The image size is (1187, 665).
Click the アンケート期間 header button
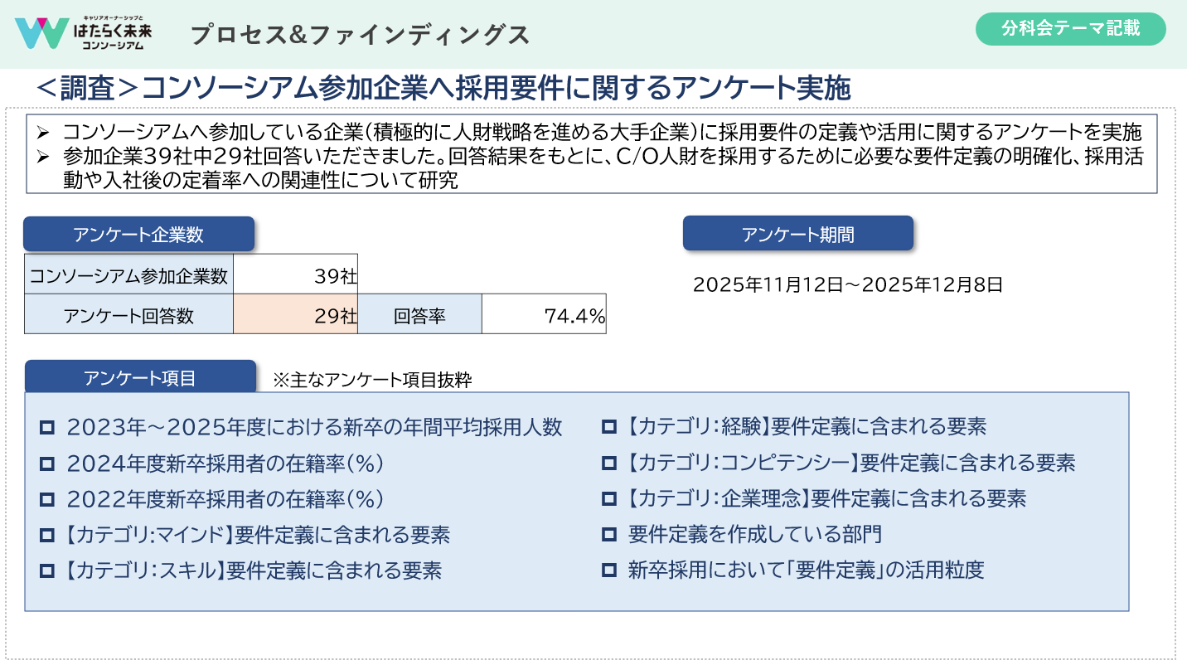point(797,234)
